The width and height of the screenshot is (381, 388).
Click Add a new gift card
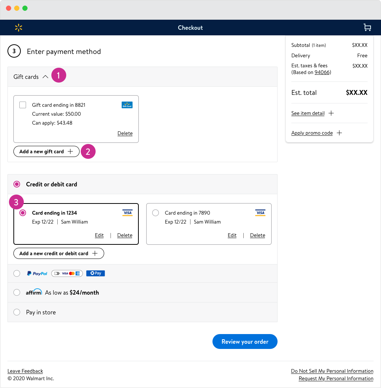point(47,151)
